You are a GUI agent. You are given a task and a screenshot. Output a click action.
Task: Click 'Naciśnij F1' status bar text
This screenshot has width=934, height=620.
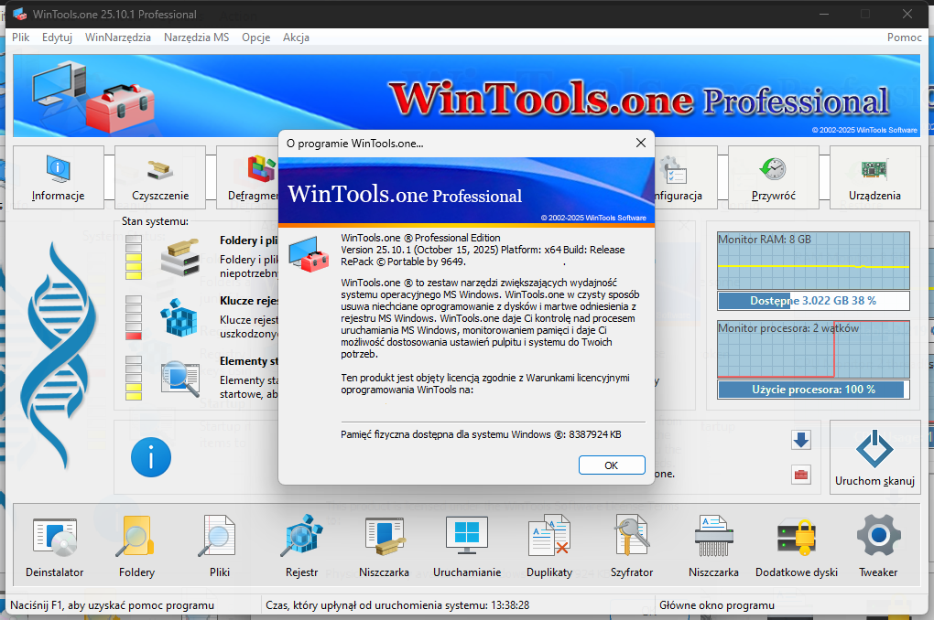(x=112, y=605)
